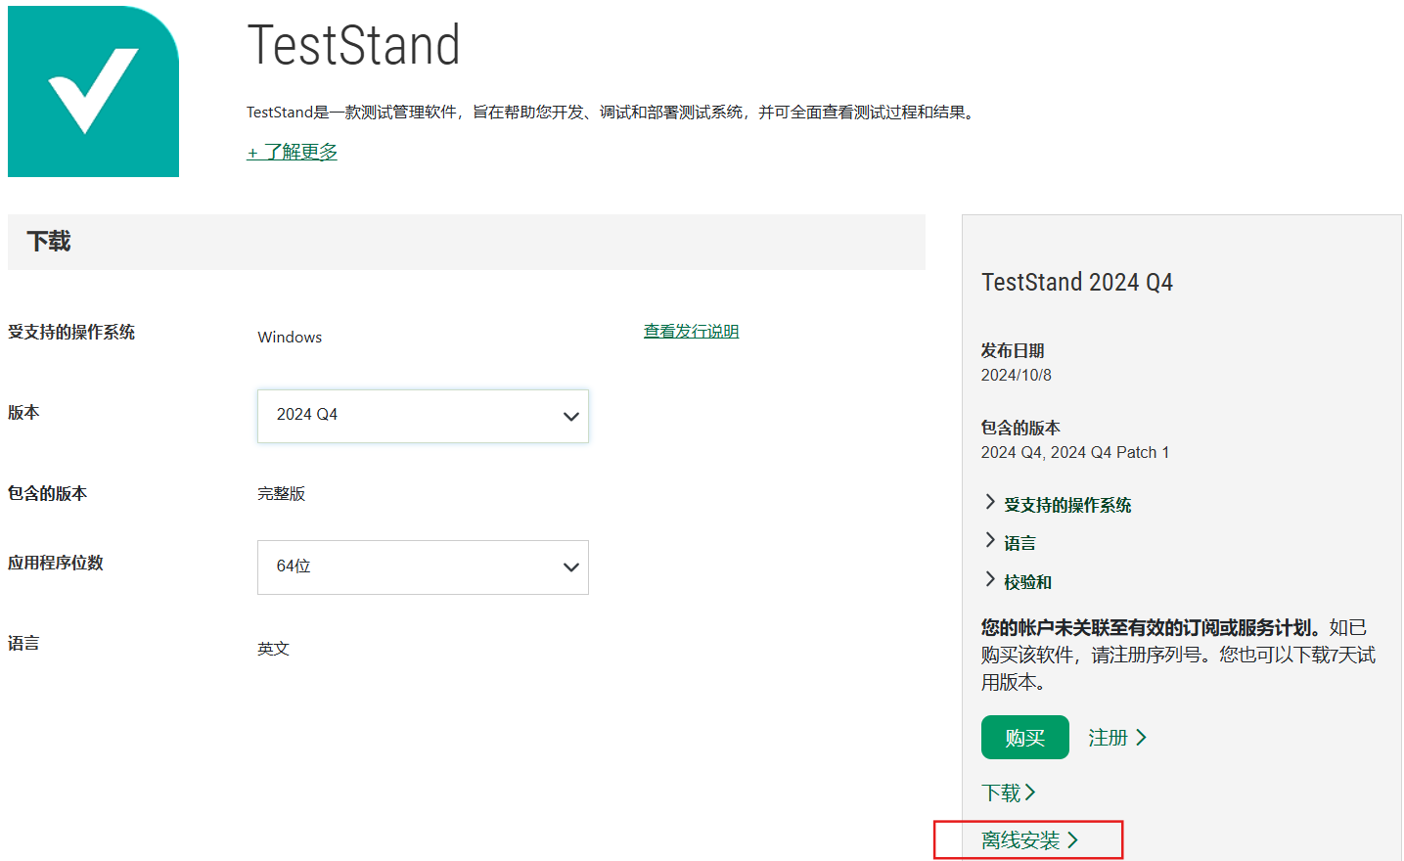Viewport: 1404px width, 861px height.
Task: Open the 查看发行说明 release notes link
Action: [x=691, y=331]
